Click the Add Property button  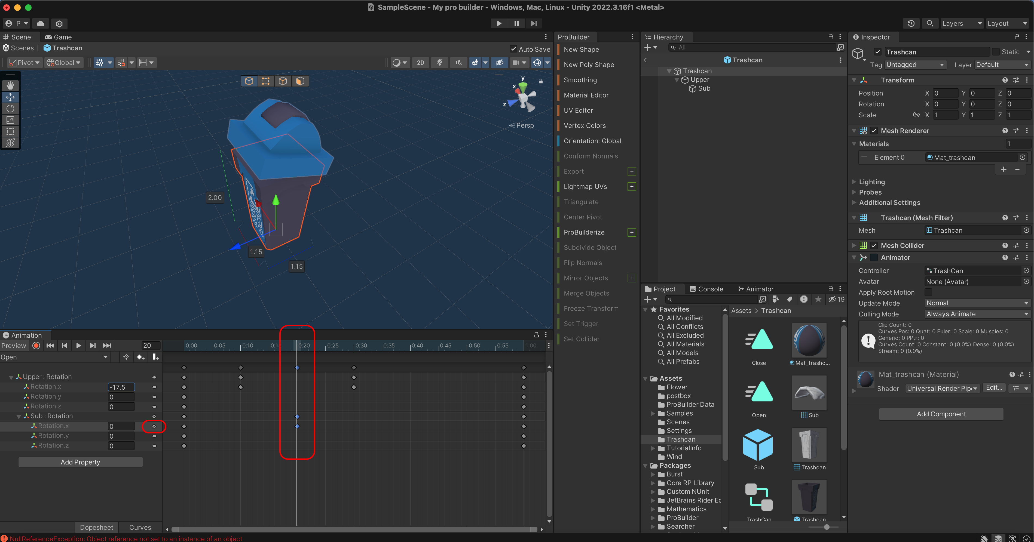point(80,462)
